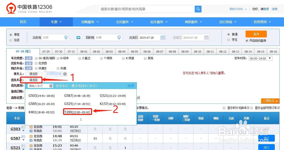284x150 pixels.
Task: Click the ticket icon beside G521
Action: [x=23, y=146]
